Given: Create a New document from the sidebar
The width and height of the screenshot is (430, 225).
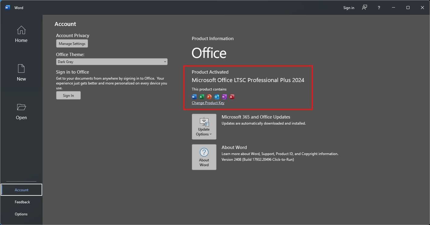Looking at the screenshot, I should (x=21, y=73).
